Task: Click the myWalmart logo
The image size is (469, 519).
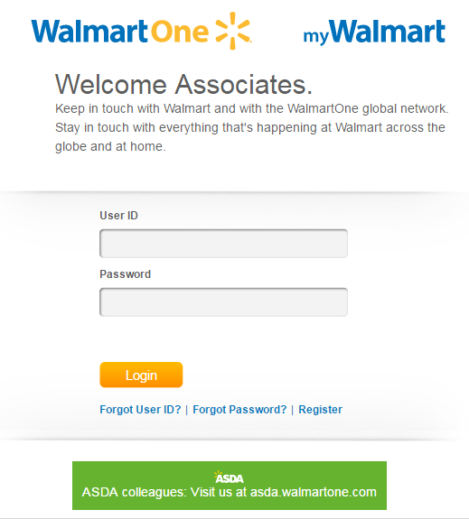Action: pyautogui.click(x=374, y=32)
